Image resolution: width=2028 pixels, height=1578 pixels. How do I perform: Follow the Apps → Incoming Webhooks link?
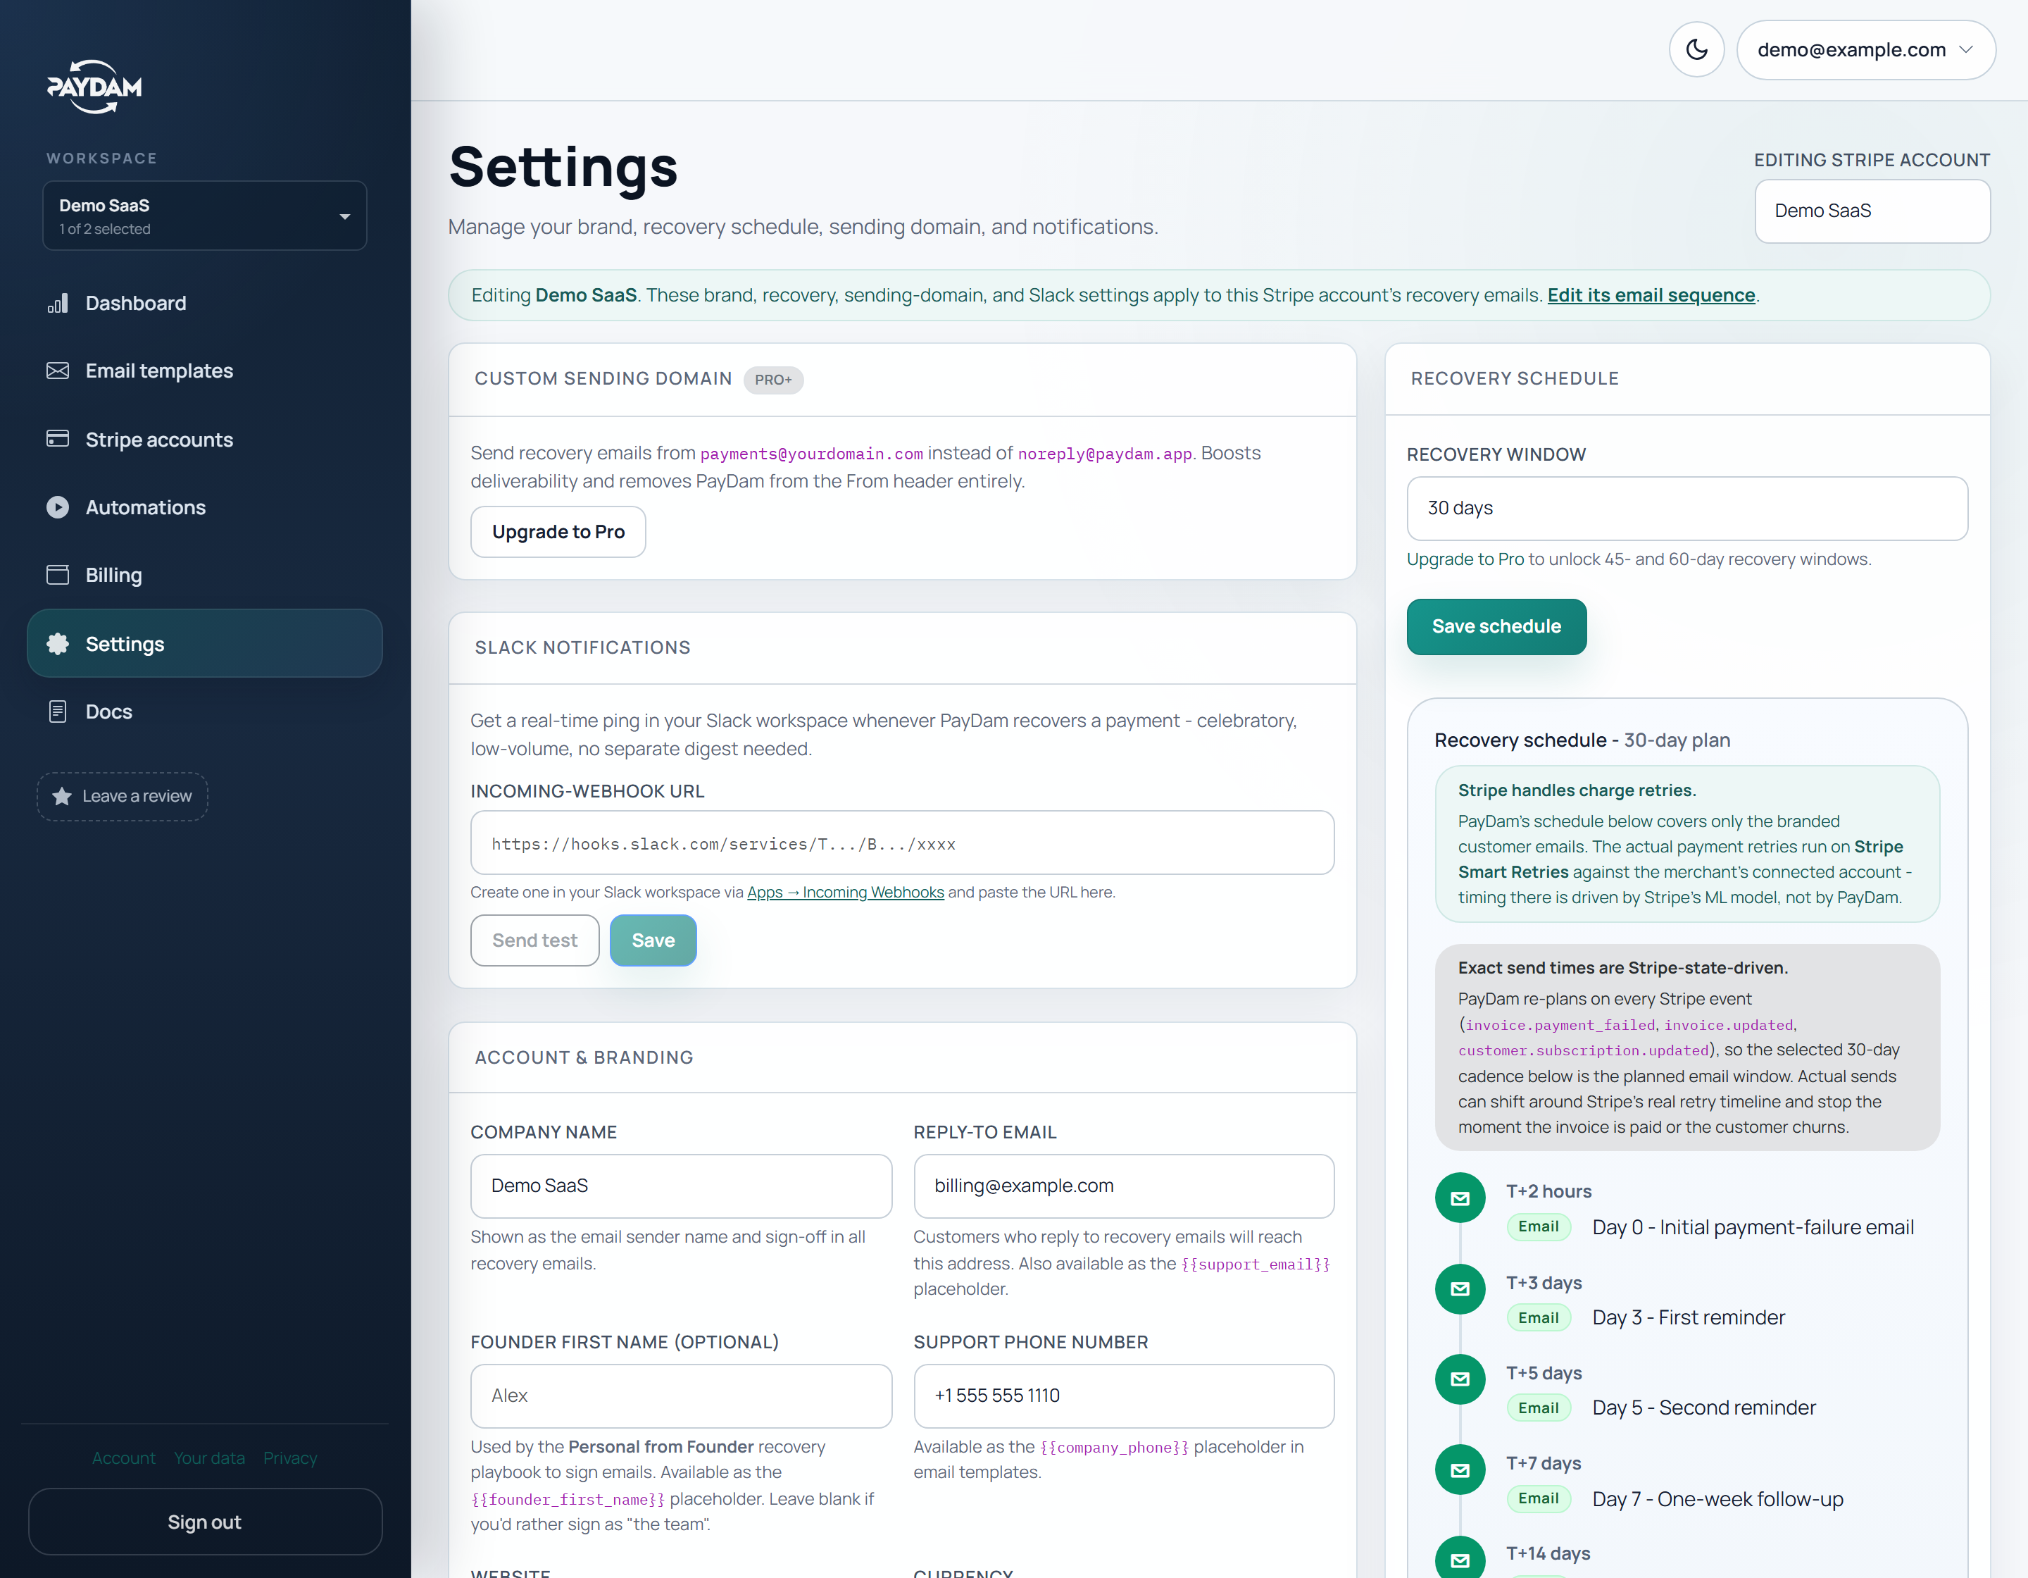[845, 892]
